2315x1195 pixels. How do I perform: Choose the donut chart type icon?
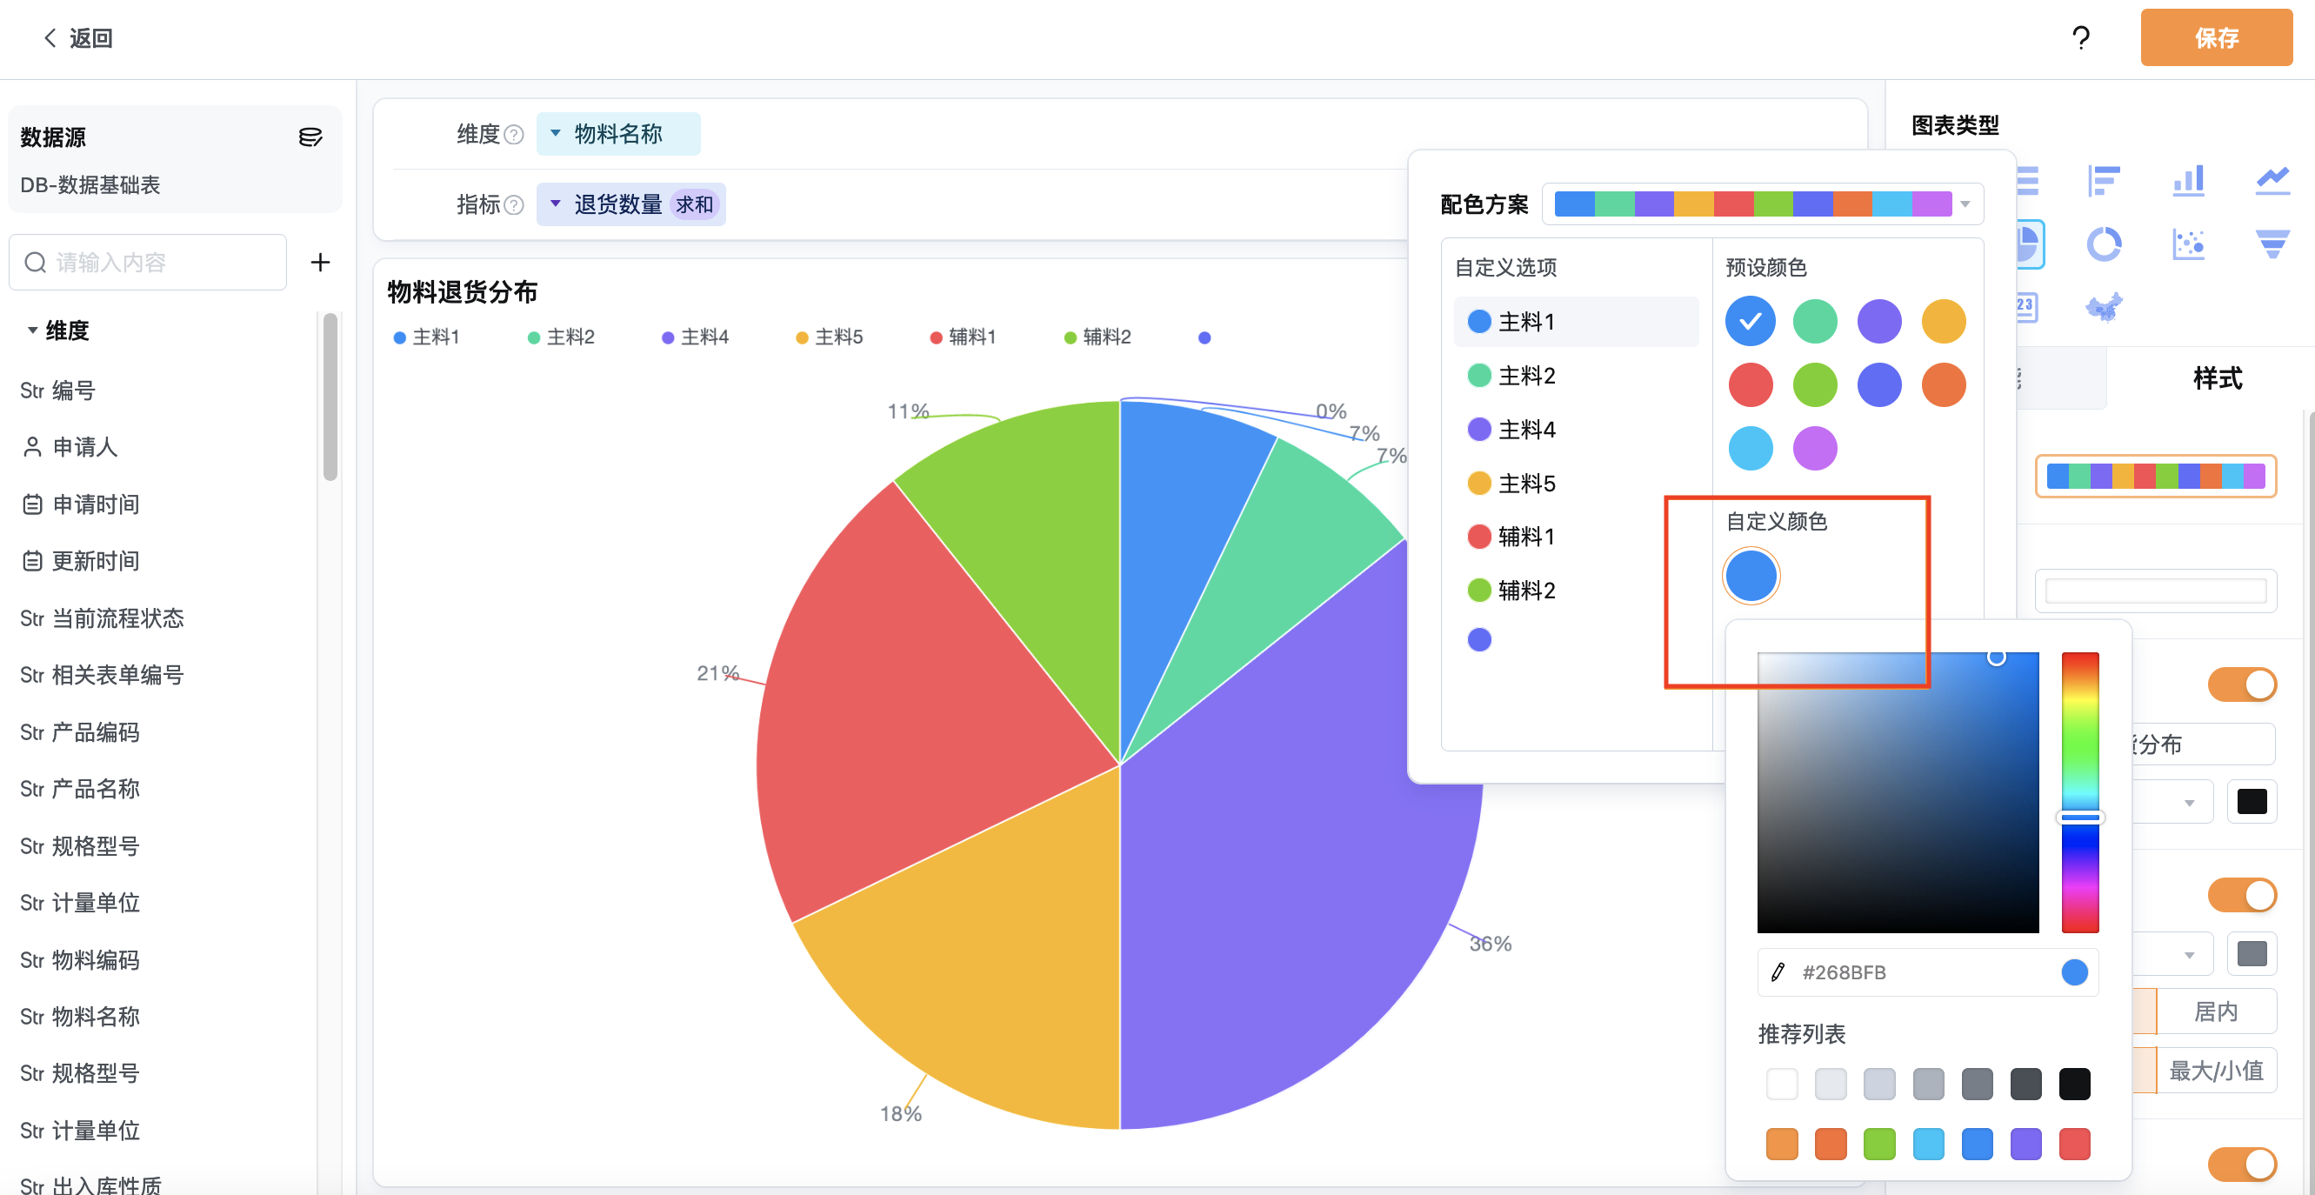[x=2103, y=244]
